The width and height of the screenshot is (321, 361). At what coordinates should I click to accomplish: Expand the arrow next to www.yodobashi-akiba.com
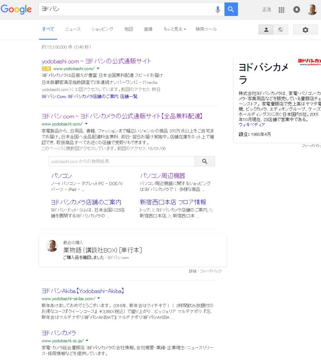click(99, 298)
